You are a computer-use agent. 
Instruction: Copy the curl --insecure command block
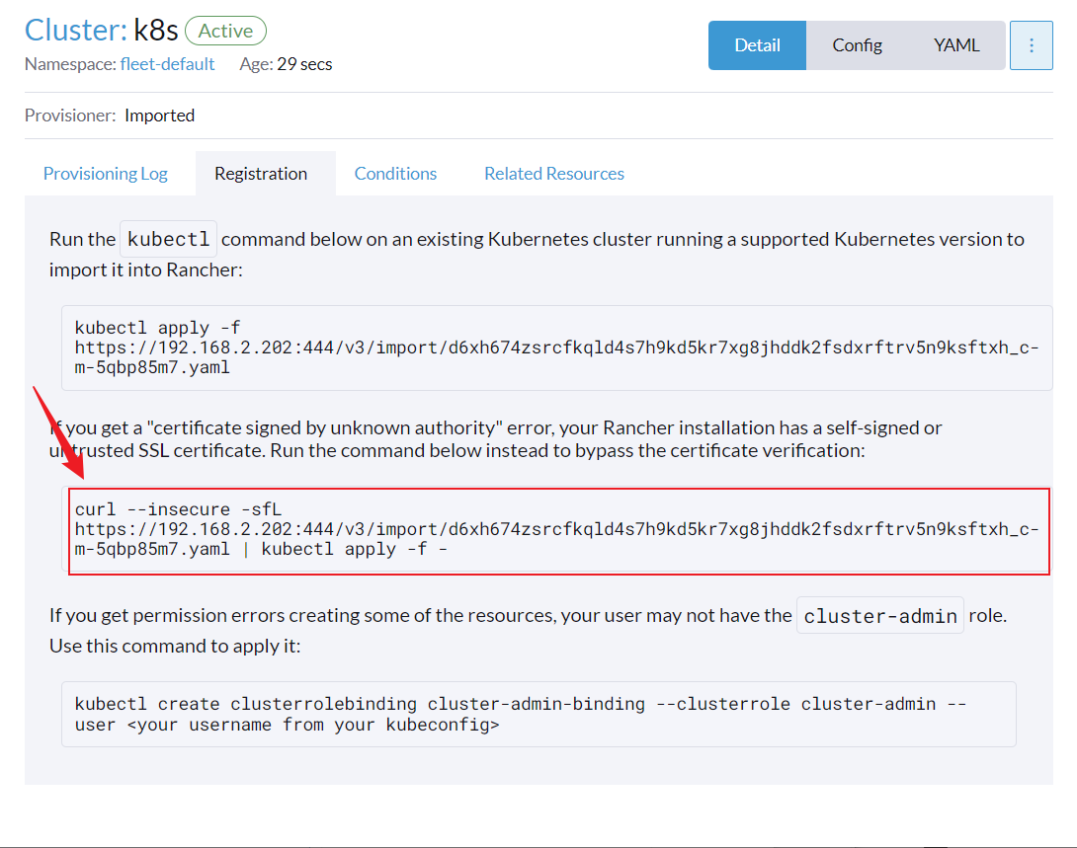pyautogui.click(x=558, y=529)
